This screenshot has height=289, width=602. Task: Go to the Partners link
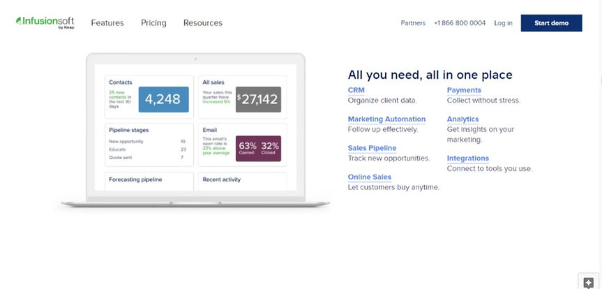413,23
